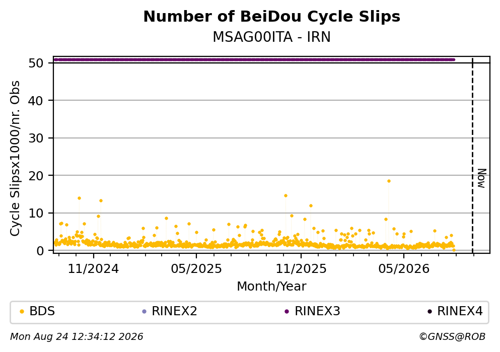Select the RINEX3 legend label
The width and height of the screenshot is (500, 352).
(x=317, y=311)
